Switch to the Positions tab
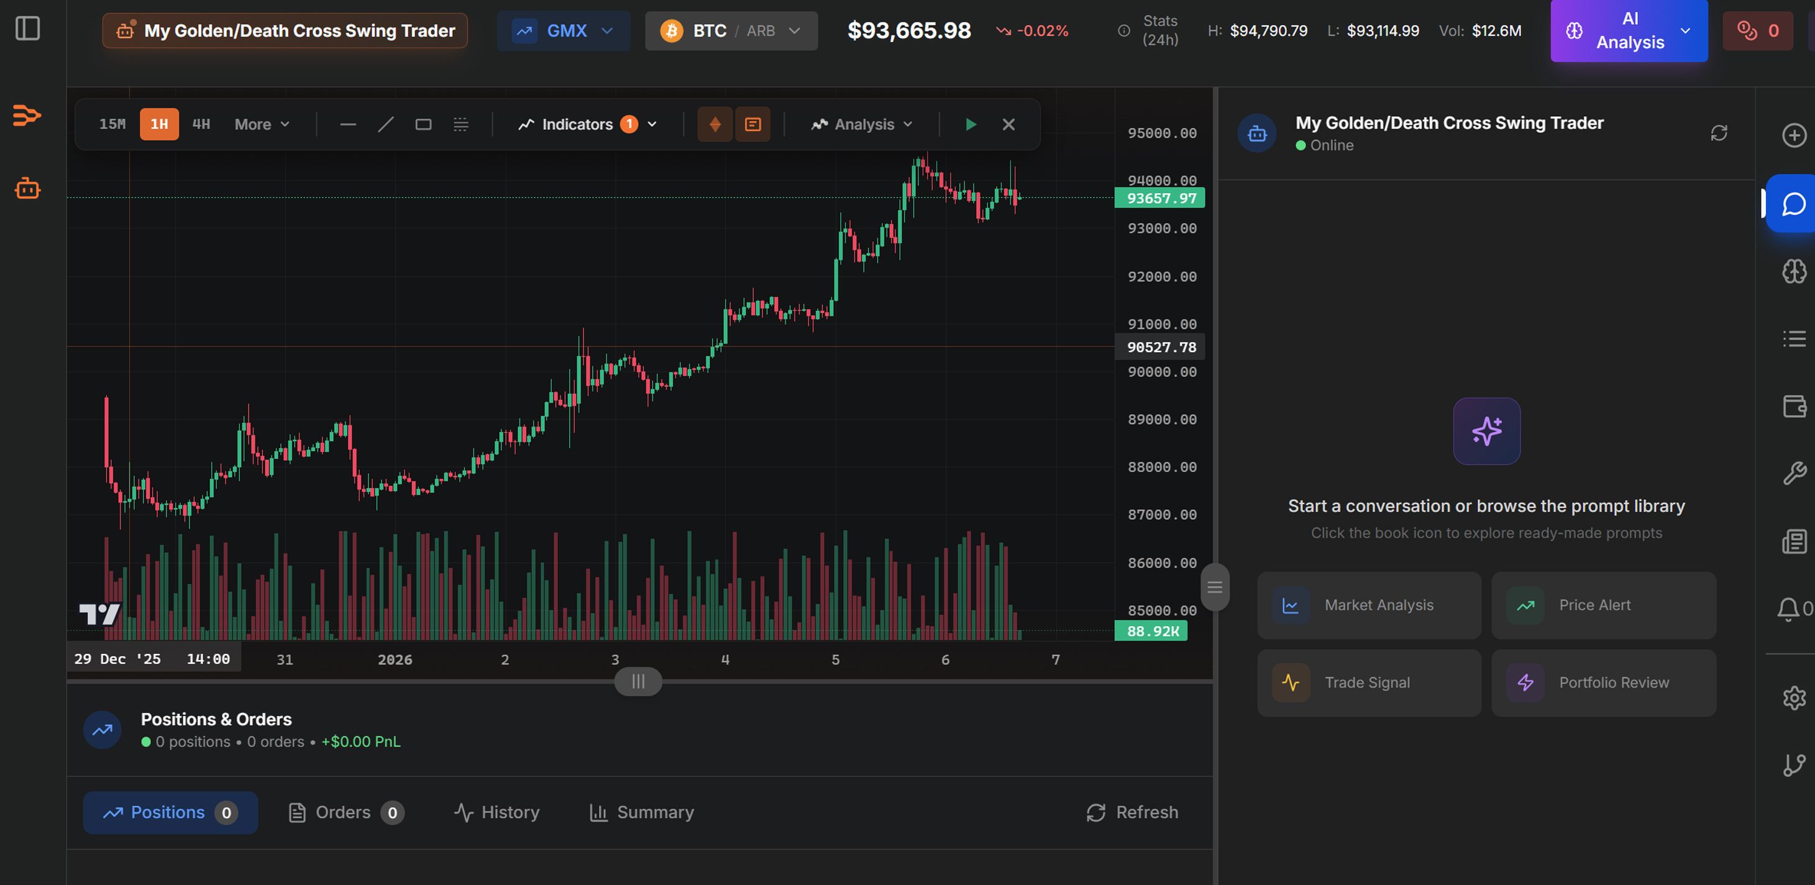 tap(170, 812)
